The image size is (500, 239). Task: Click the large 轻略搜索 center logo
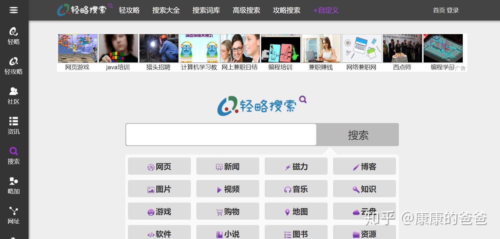[262, 106]
